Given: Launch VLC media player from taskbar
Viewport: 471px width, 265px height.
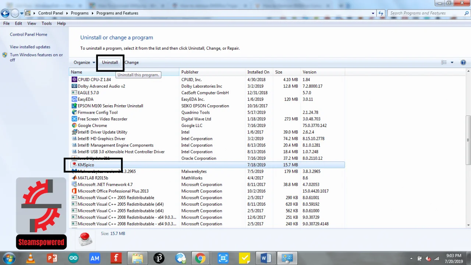Looking at the screenshot, I should 31,258.
